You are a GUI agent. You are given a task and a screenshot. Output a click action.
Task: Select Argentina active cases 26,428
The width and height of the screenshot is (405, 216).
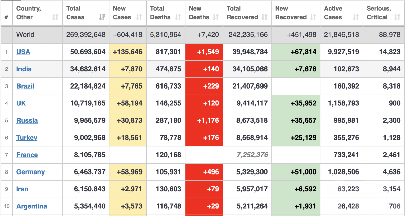pos(348,206)
